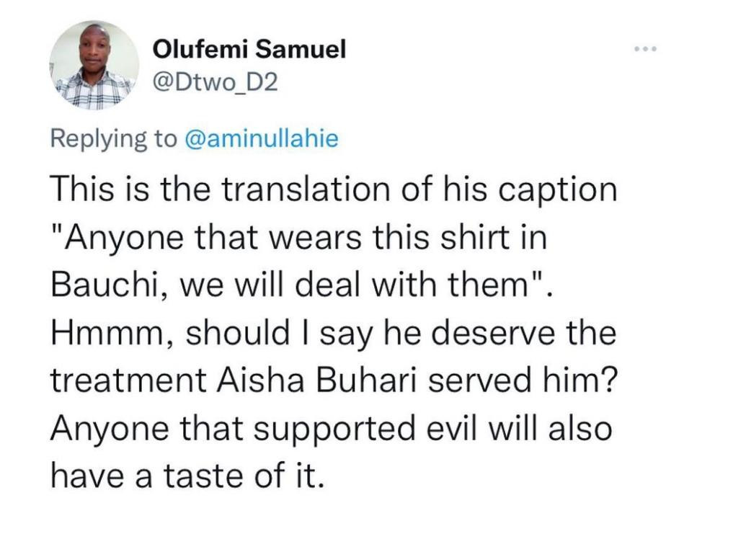Screen dimensions: 733x534
Task: Click the "Replying to" label
Action: [x=114, y=138]
